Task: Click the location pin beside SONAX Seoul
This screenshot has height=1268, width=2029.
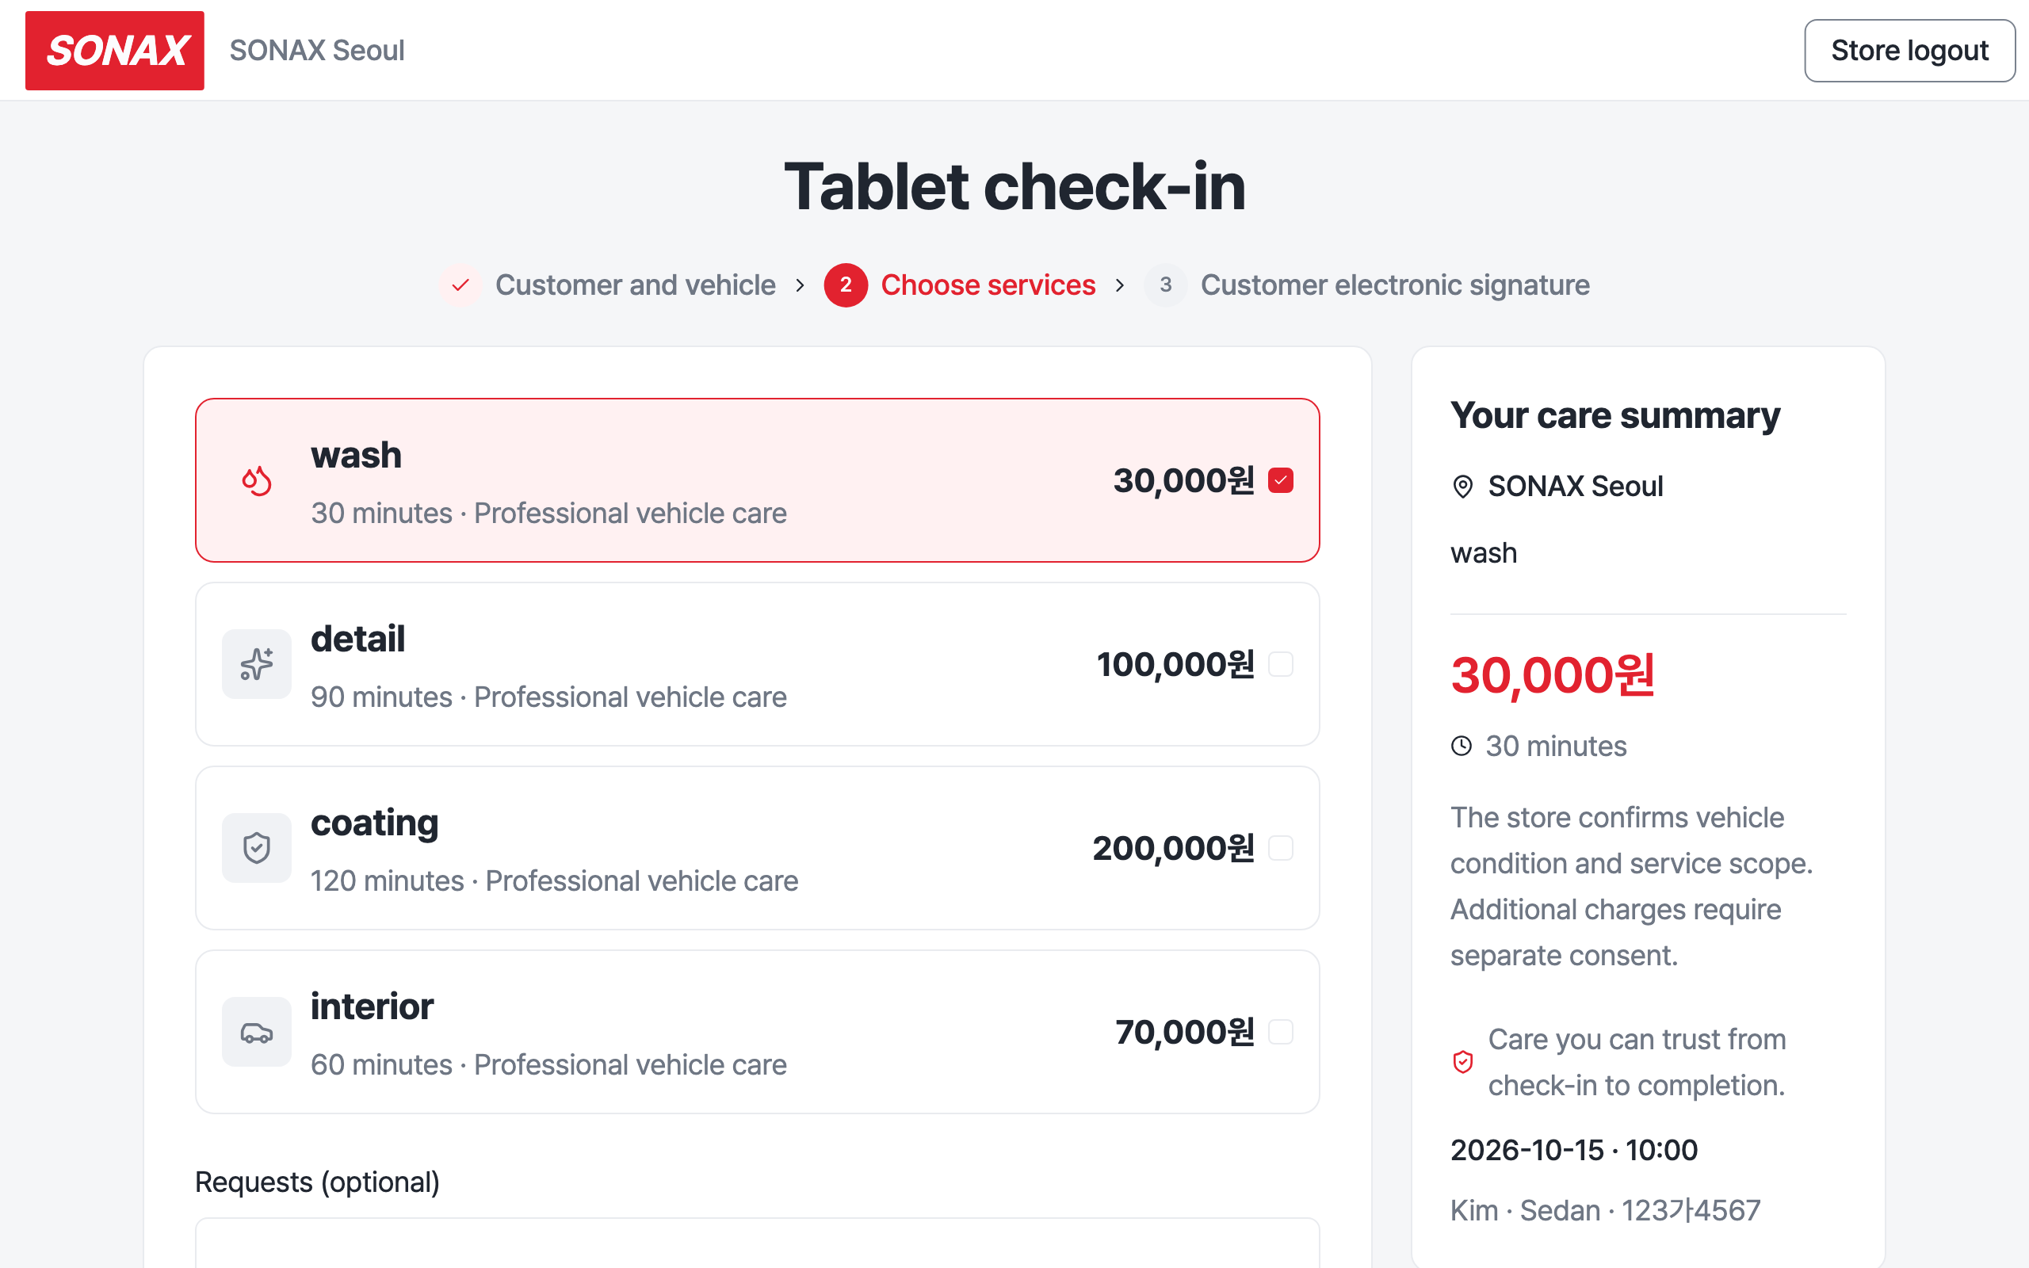Action: pos(1462,487)
